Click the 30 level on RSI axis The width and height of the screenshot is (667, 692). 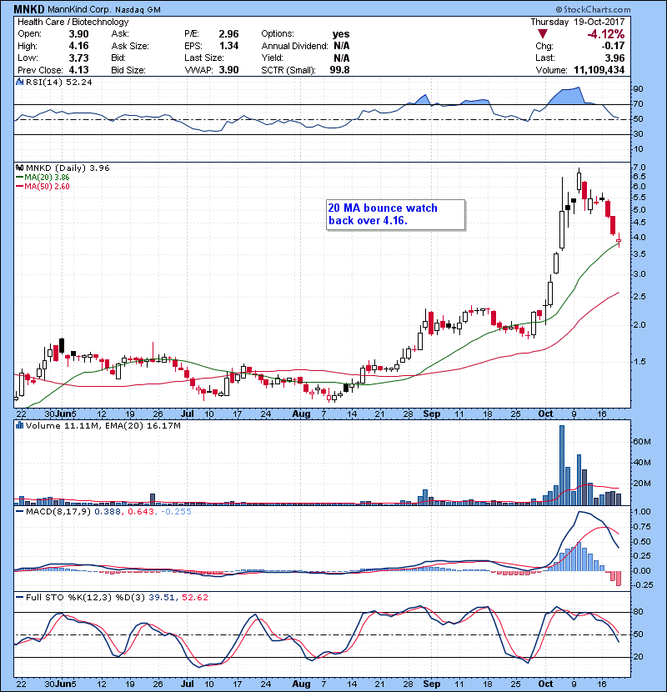(639, 133)
